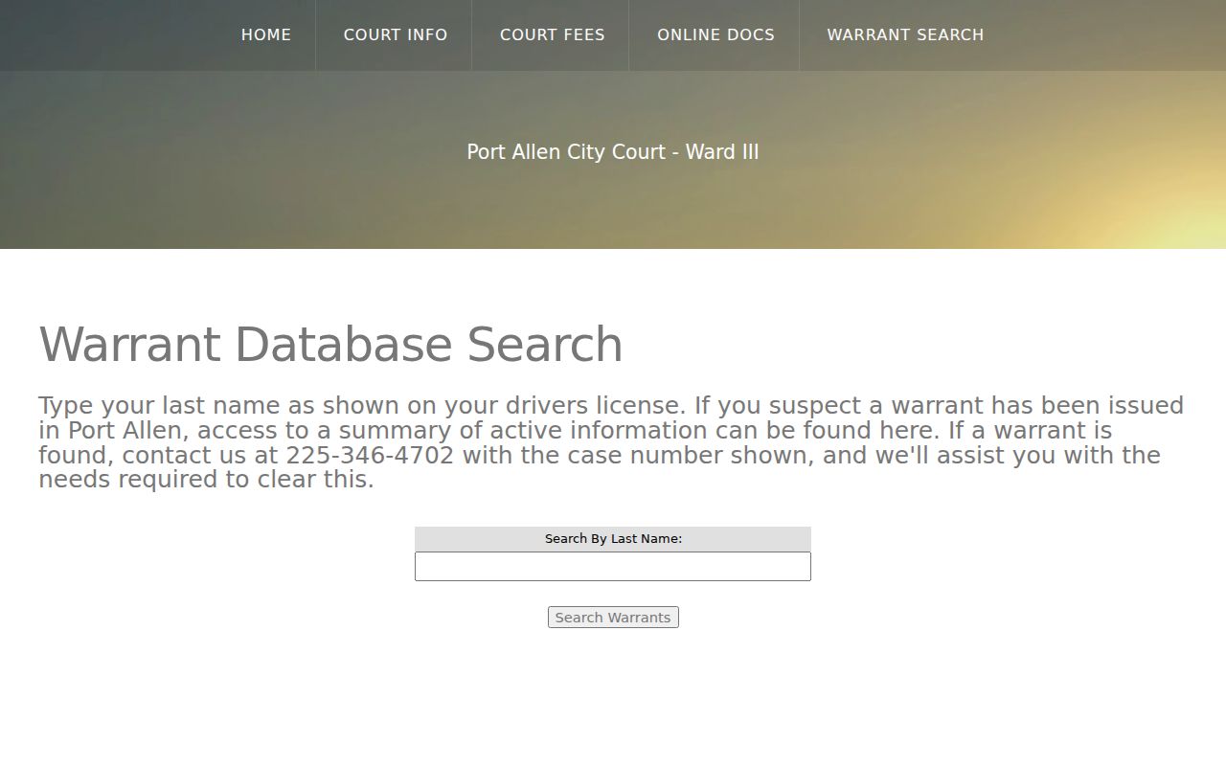Click the Search By Last Name label
The width and height of the screenshot is (1226, 766).
pos(613,539)
